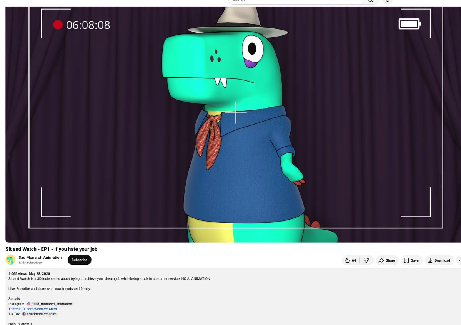The image size is (461, 325).
Task: Download the video
Action: pyautogui.click(x=439, y=260)
